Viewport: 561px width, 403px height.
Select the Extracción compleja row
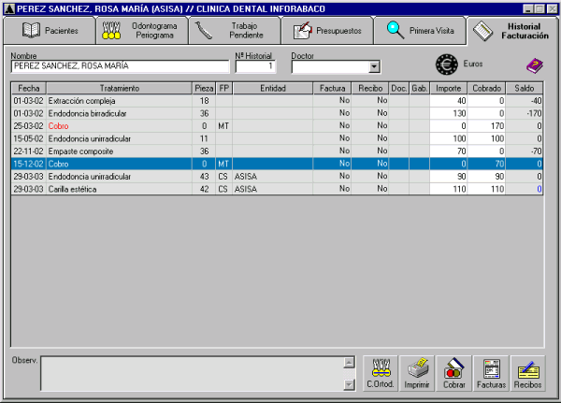click(x=277, y=101)
